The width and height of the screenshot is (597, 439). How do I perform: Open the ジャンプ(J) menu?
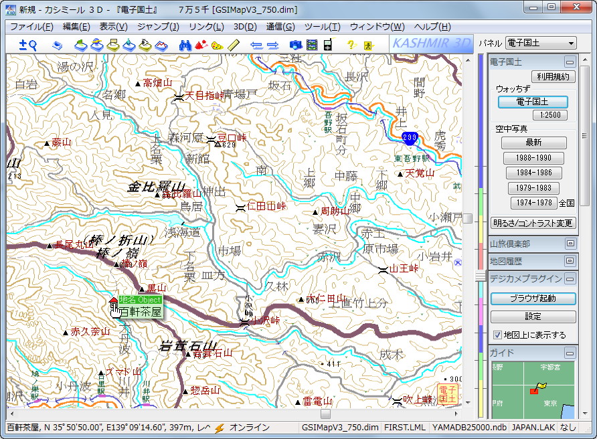click(x=158, y=27)
